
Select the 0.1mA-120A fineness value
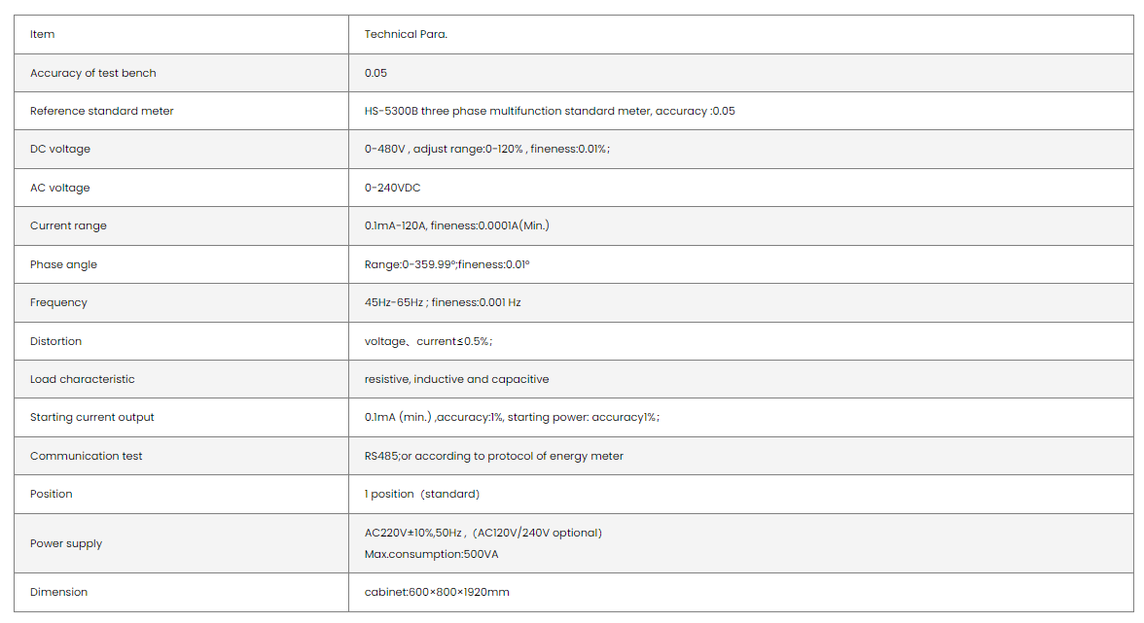pos(457,225)
